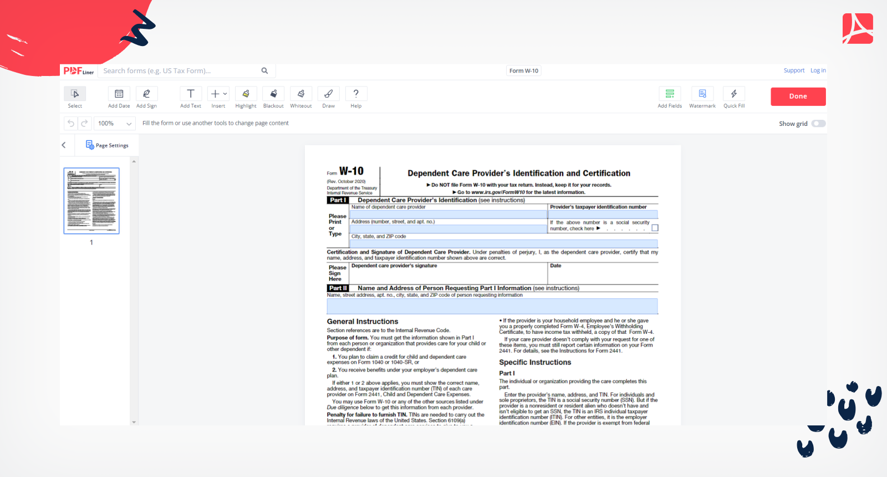Click the 'Specific Instructions' heading
The image size is (887, 477).
535,362
